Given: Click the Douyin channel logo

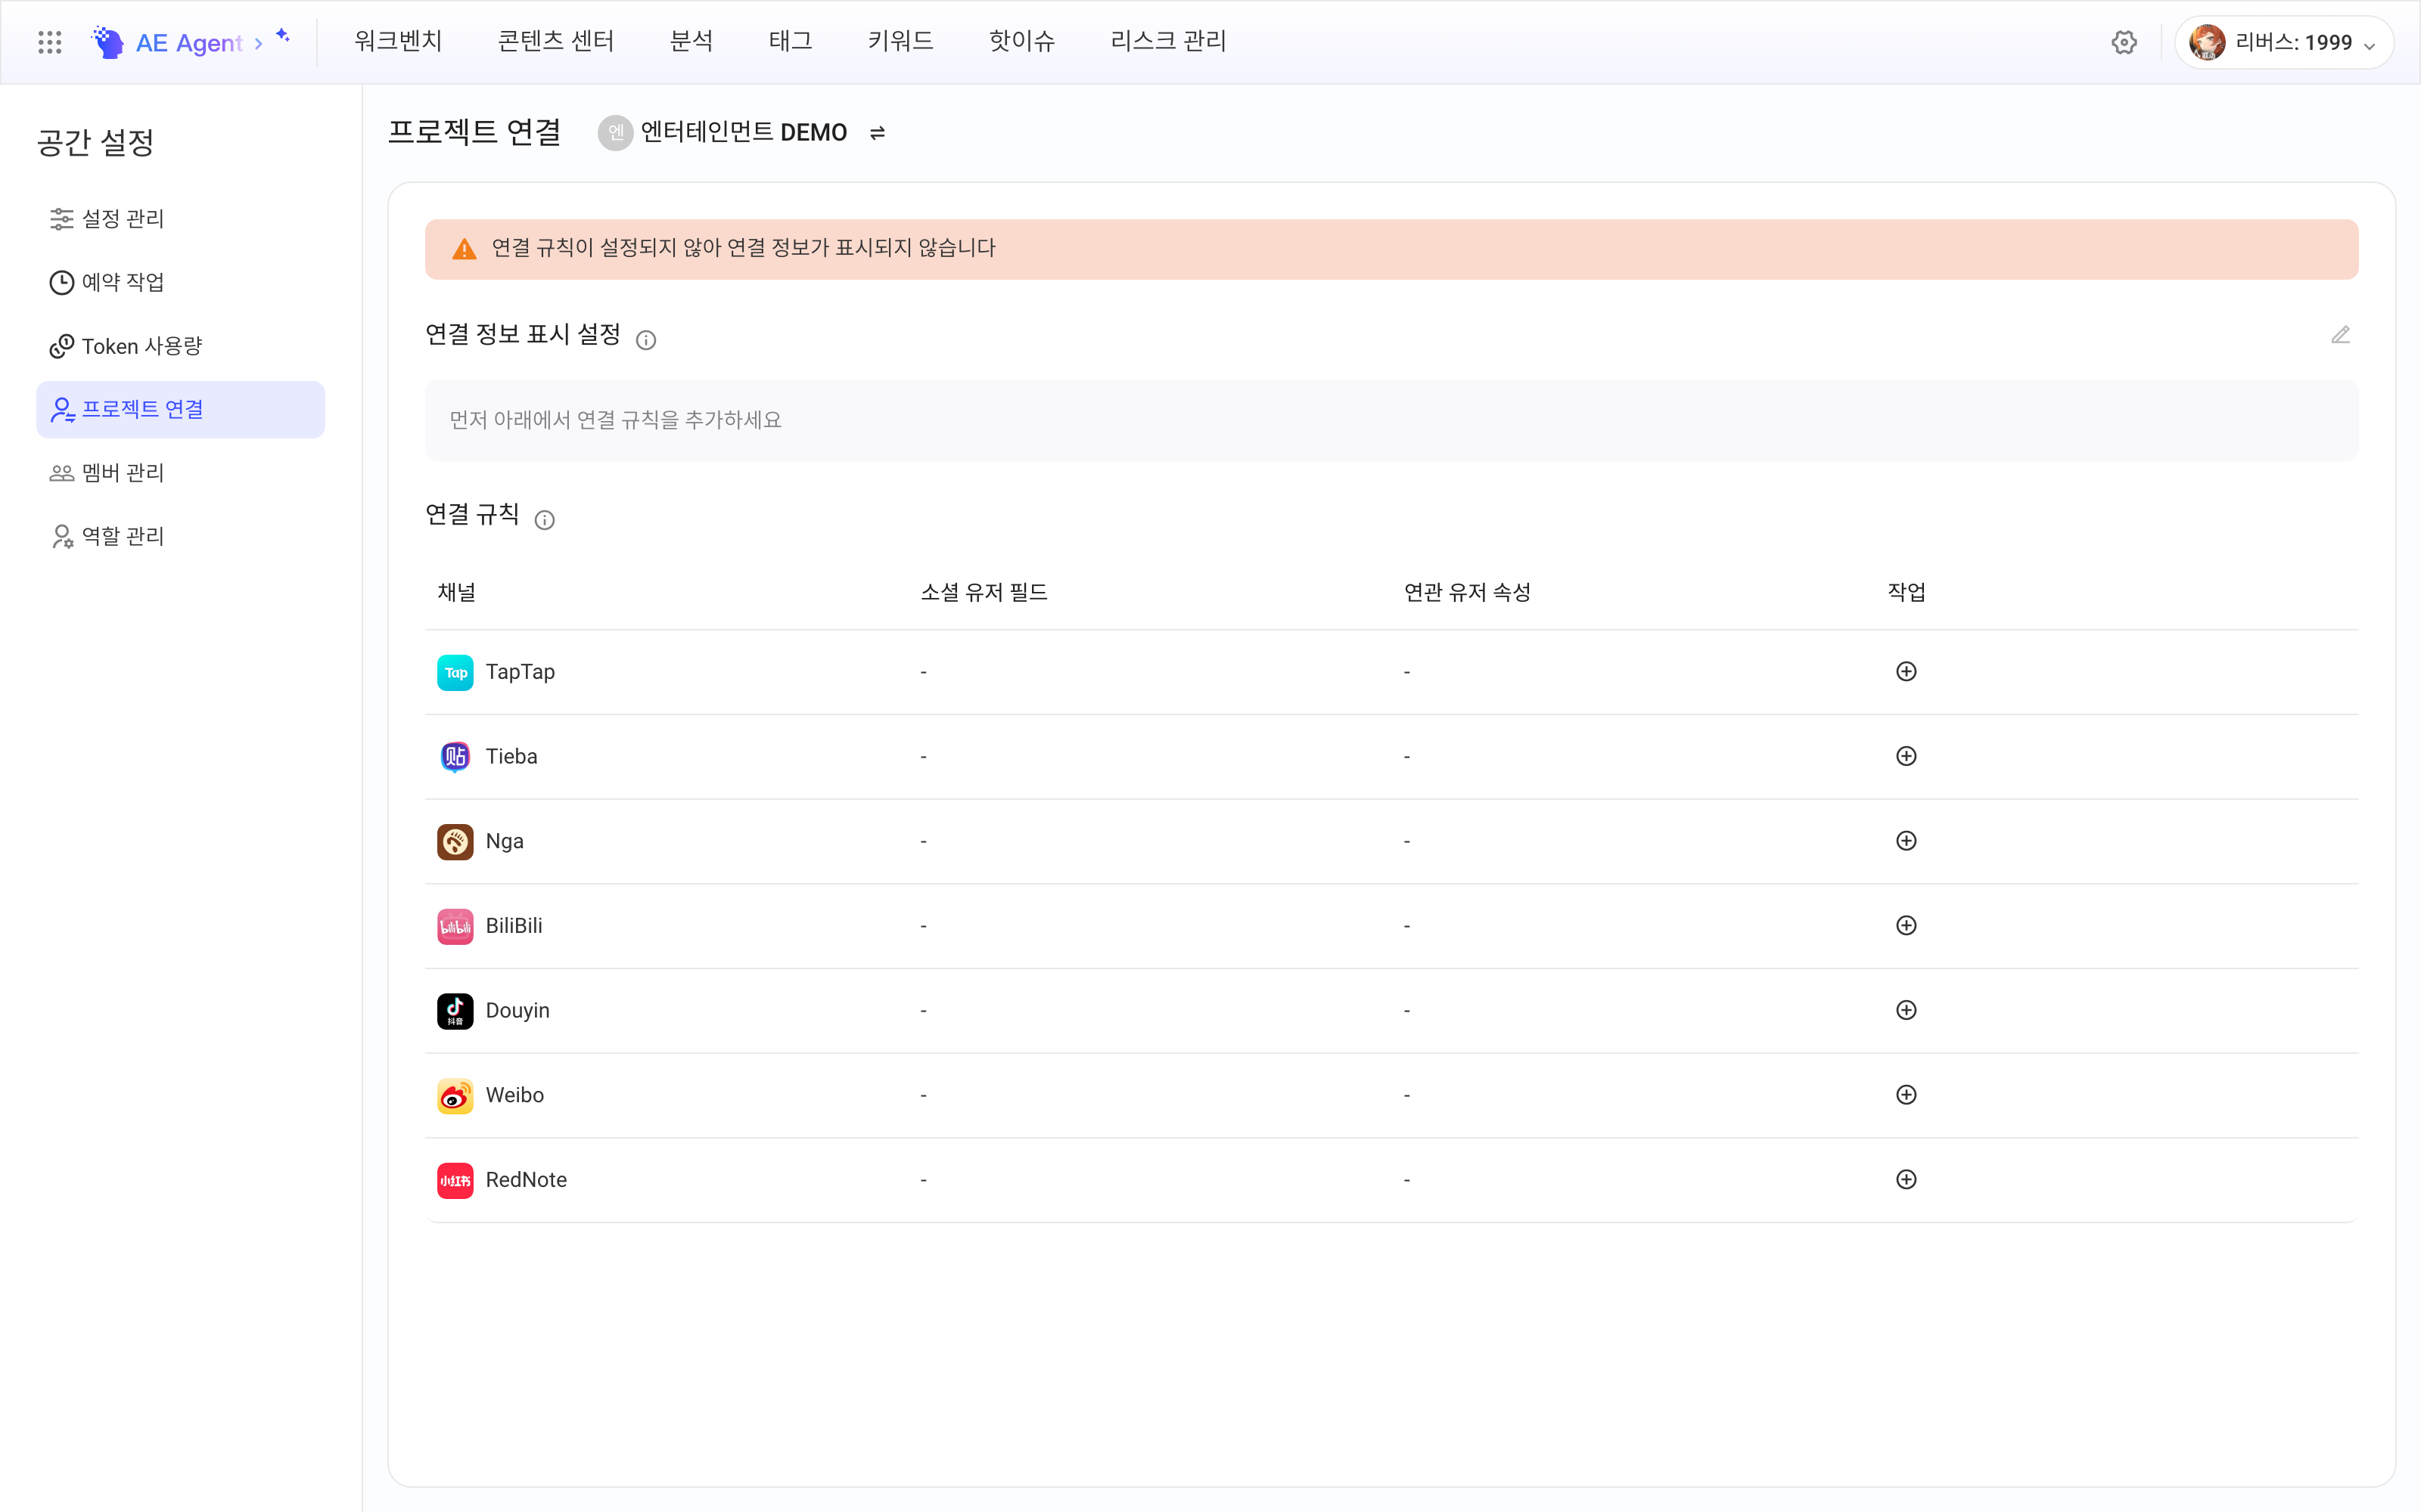Looking at the screenshot, I should [x=455, y=1011].
